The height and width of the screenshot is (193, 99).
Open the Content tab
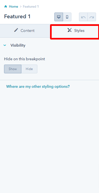[x=25, y=31]
